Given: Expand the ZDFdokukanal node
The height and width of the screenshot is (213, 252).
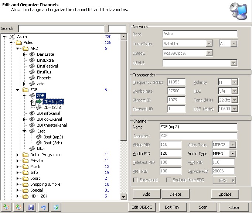Looking at the screenshot, I should pos(24,119).
